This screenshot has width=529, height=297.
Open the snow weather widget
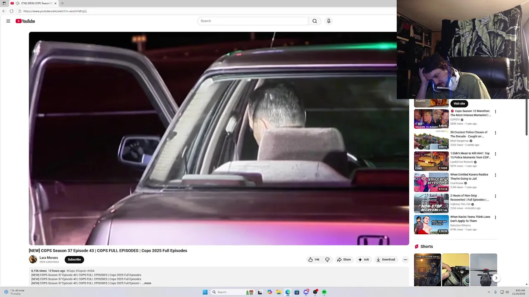[x=14, y=292]
